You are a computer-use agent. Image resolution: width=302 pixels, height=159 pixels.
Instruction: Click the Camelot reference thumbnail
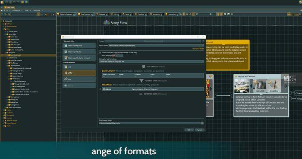259,86
